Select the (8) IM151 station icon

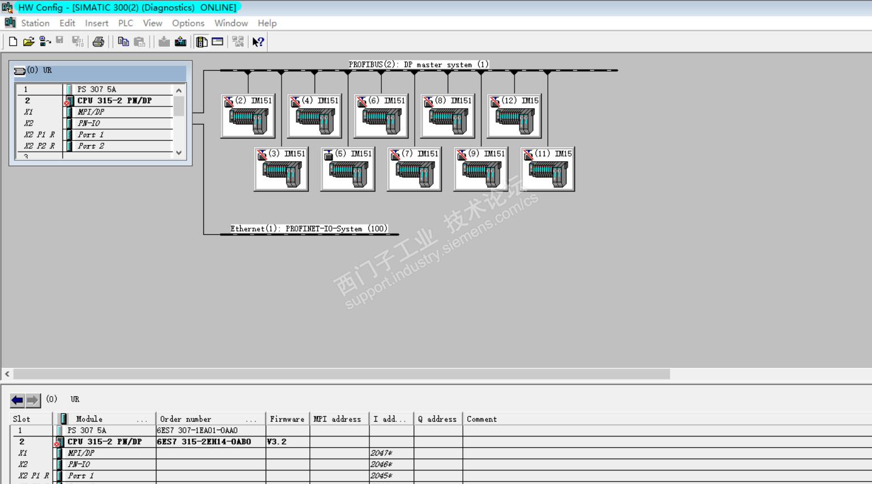tap(448, 116)
